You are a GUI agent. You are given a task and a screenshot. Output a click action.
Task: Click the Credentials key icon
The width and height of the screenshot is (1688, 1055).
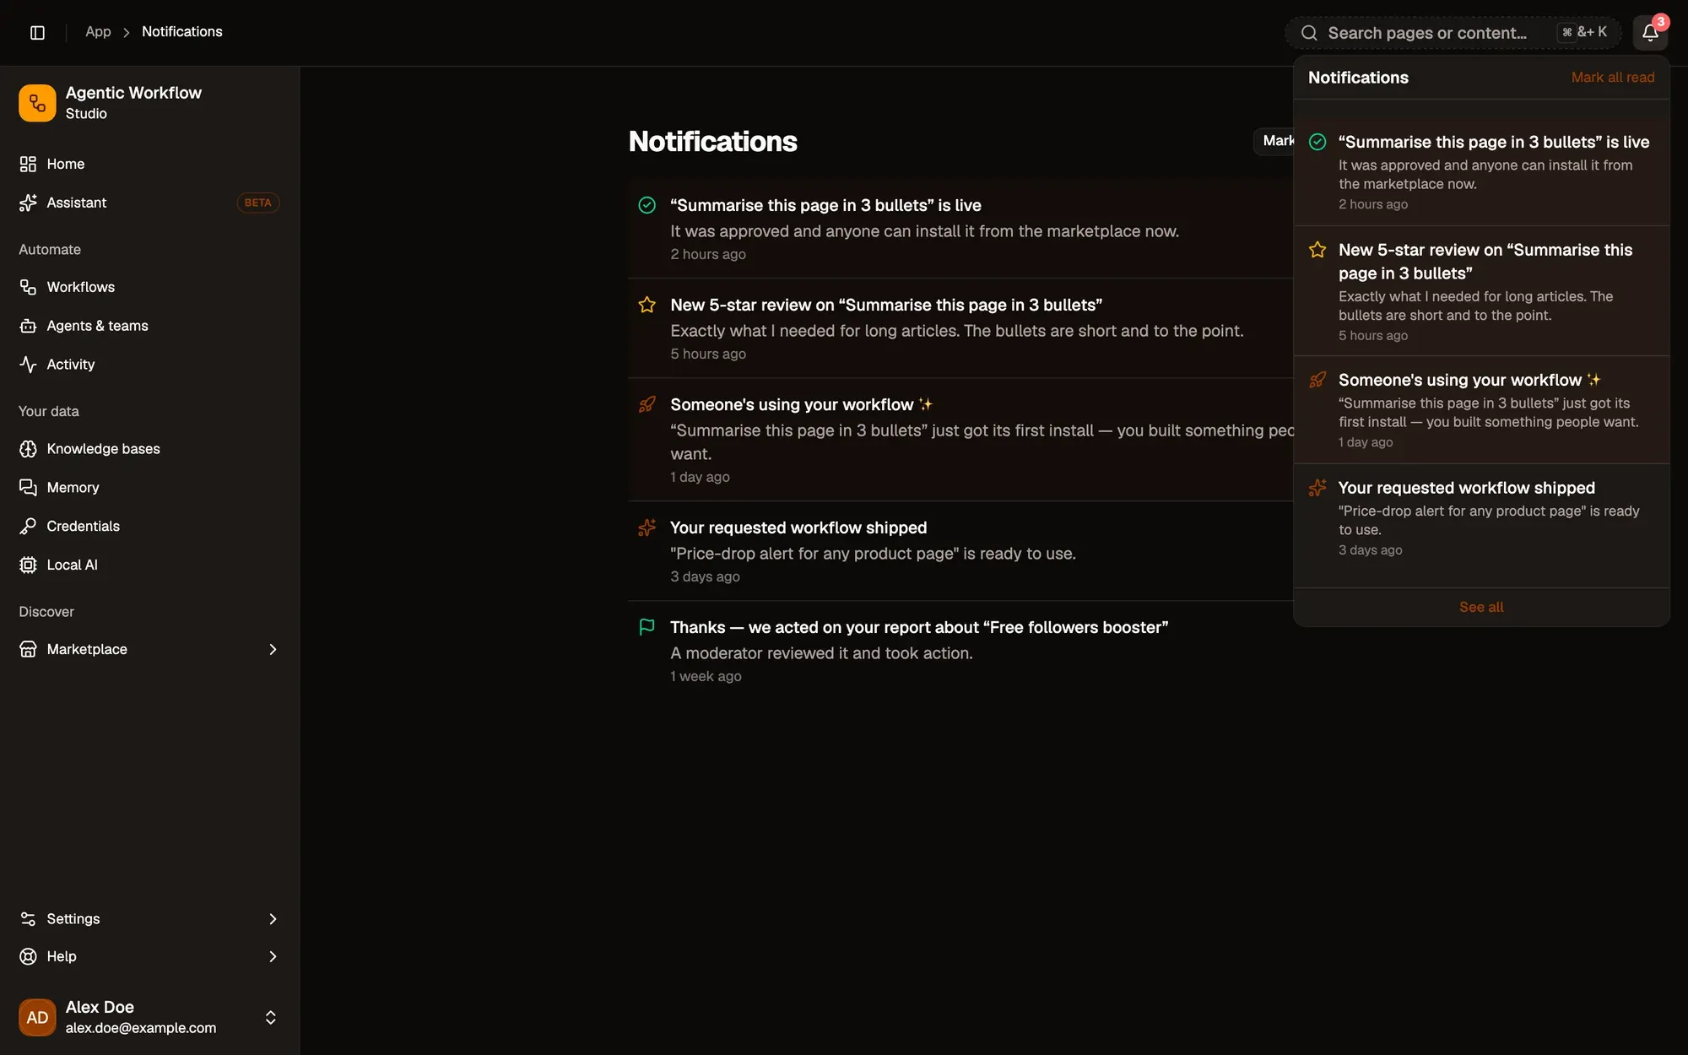[28, 527]
